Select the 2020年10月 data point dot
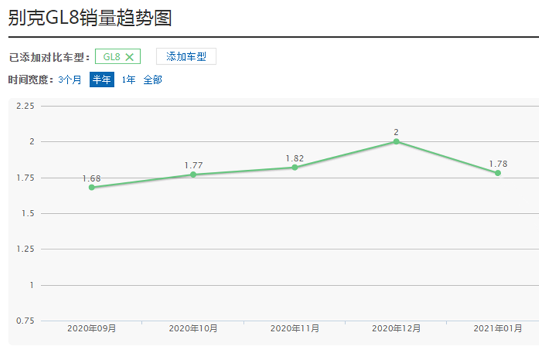The height and width of the screenshot is (350, 539). click(193, 174)
